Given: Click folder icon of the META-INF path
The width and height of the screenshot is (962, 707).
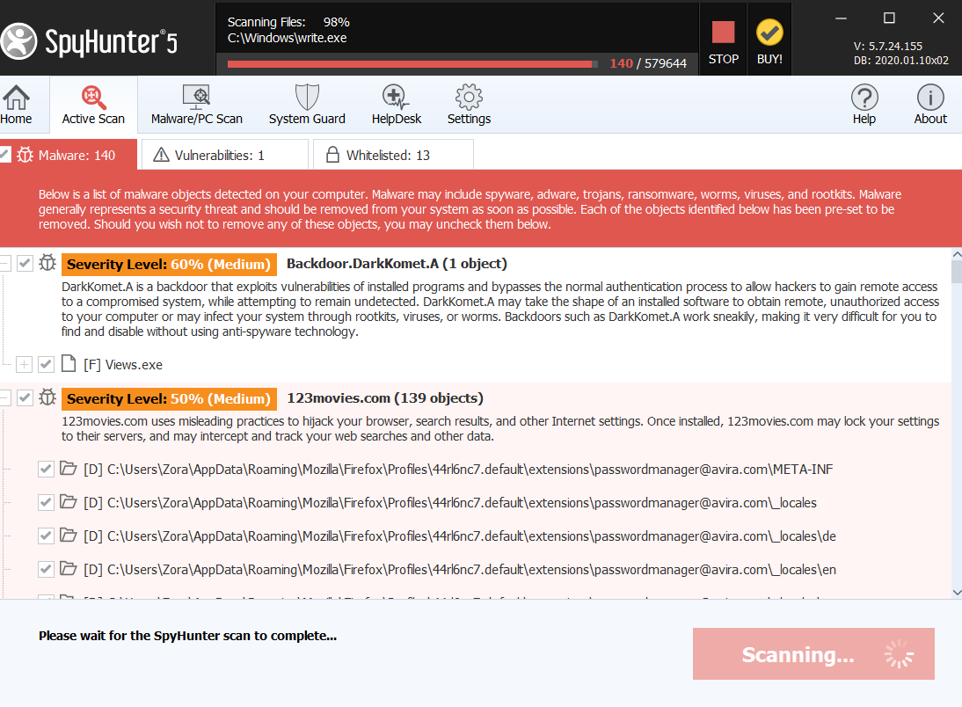Looking at the screenshot, I should (68, 469).
